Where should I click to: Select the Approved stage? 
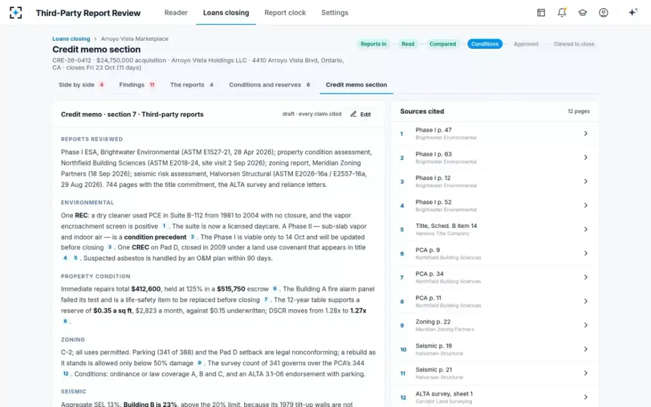click(x=526, y=44)
